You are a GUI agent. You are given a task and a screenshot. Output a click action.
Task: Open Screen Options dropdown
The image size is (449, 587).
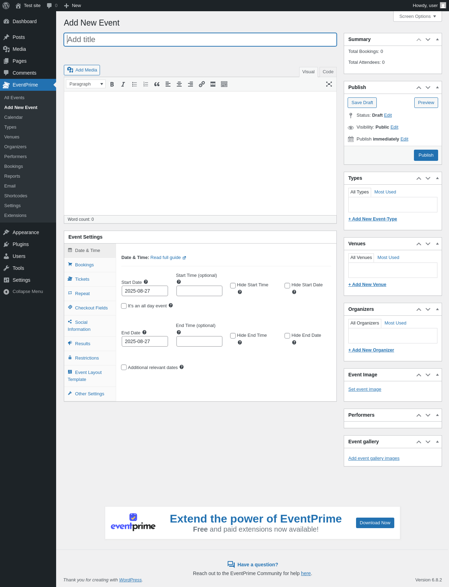[x=417, y=16]
